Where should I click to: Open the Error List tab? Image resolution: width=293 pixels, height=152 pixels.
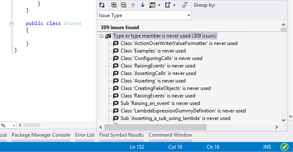(x=85, y=135)
